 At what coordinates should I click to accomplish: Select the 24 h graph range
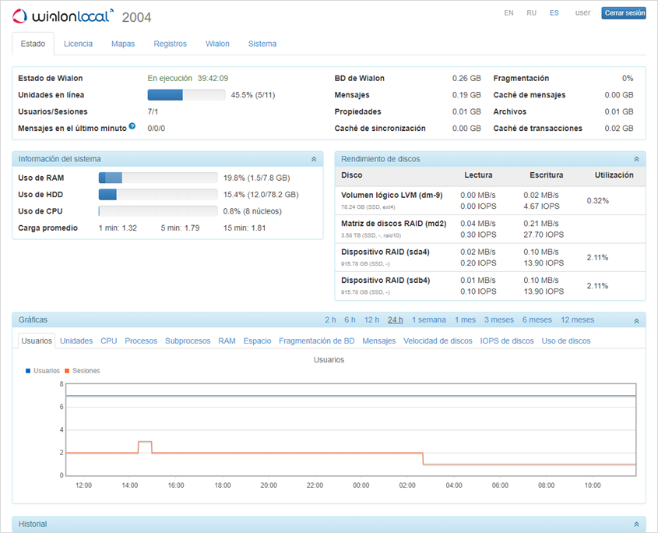396,320
